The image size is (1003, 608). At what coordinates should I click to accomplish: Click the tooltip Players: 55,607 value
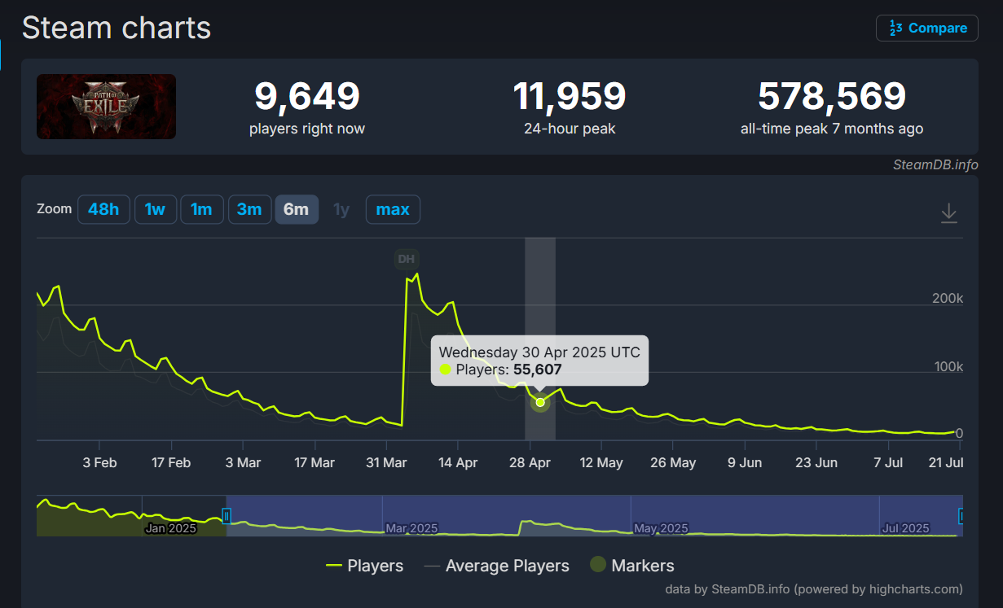pyautogui.click(x=537, y=370)
